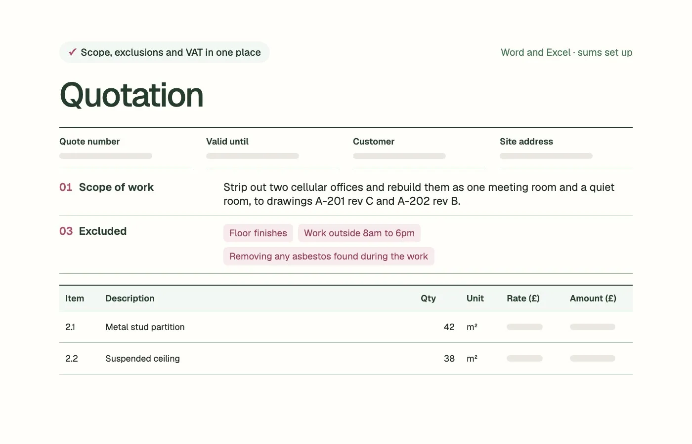
Task: Click the Rate placeholder for Suspended ceiling
Action: pyautogui.click(x=524, y=358)
